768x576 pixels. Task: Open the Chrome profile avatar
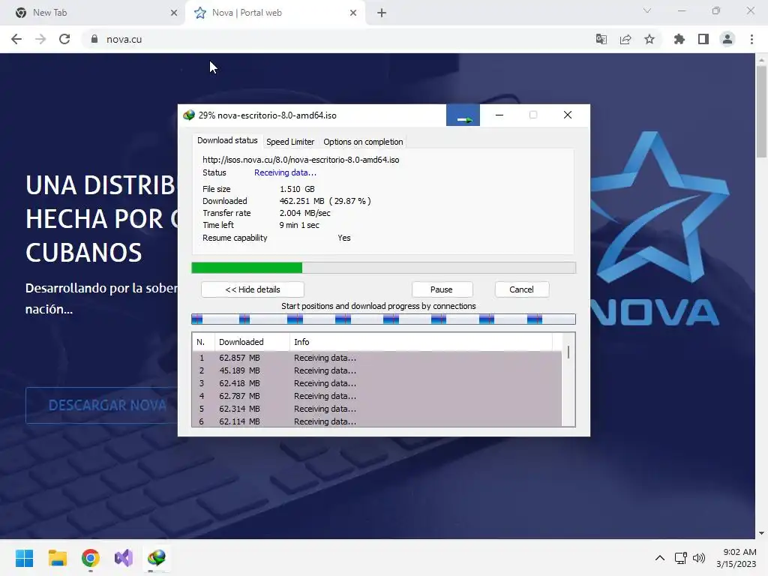click(727, 39)
